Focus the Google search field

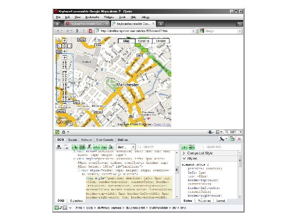click(x=221, y=31)
